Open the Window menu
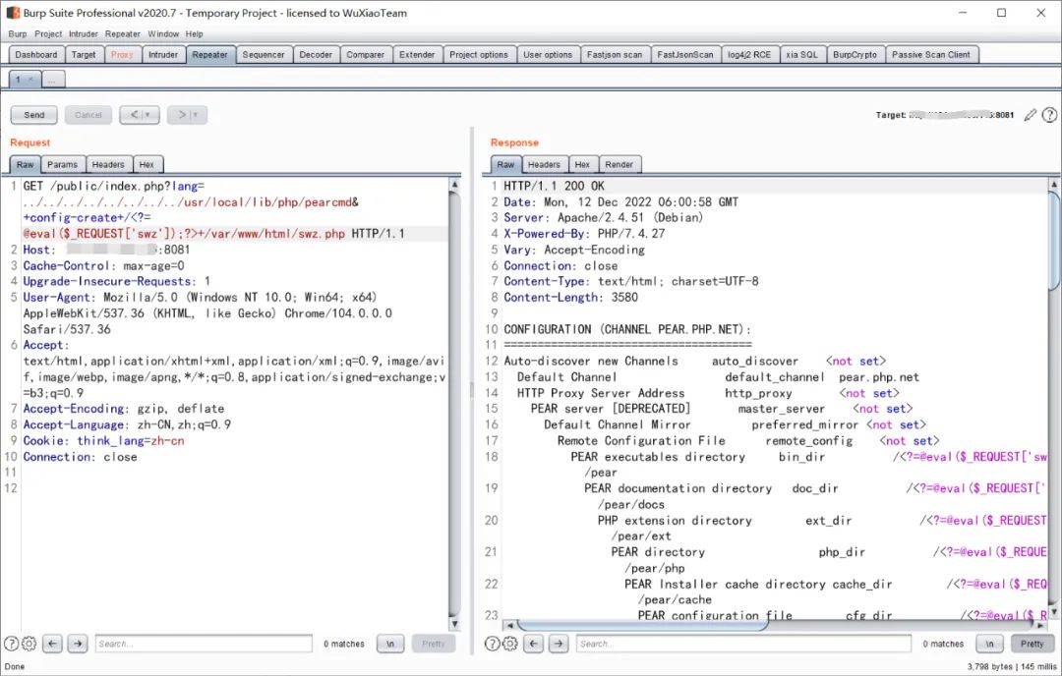This screenshot has height=676, width=1062. coord(163,33)
